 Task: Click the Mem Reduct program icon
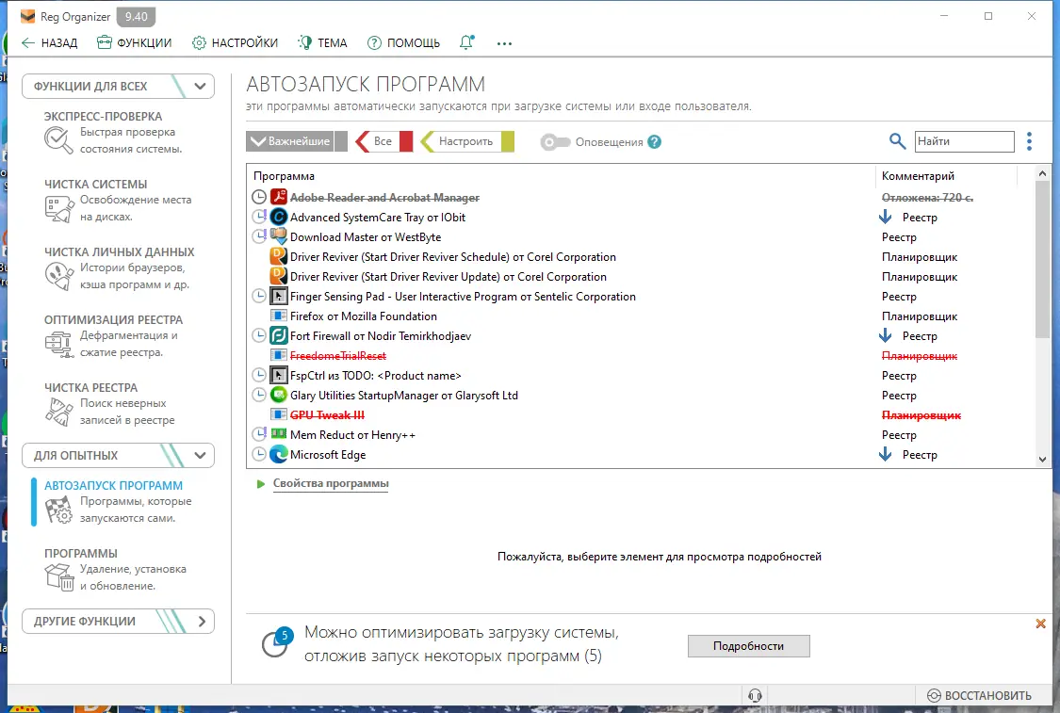click(279, 434)
